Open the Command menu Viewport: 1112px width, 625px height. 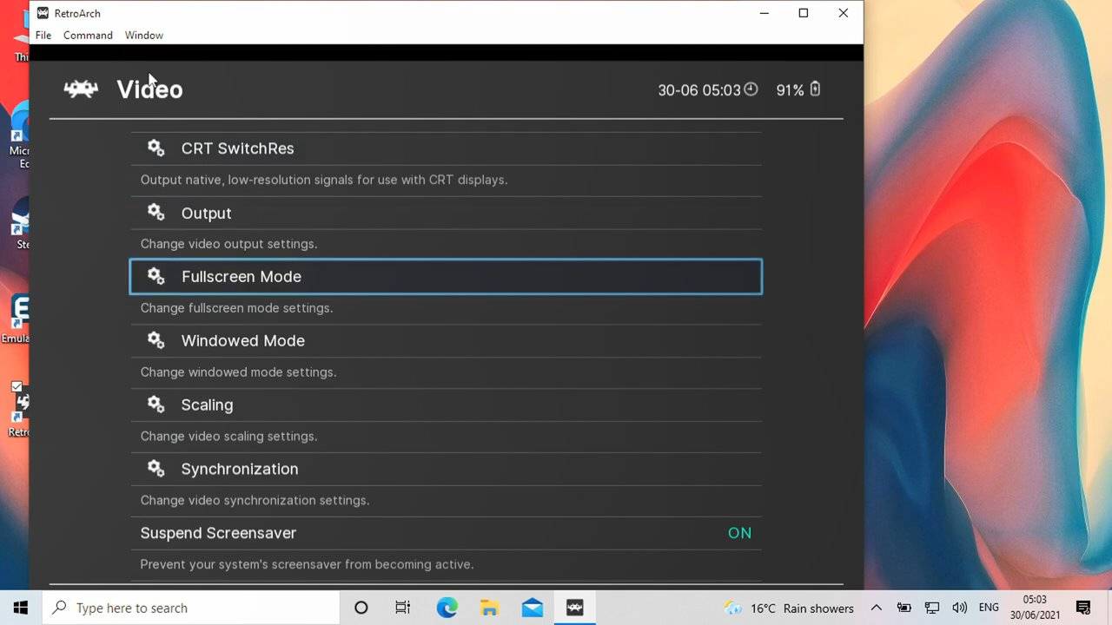(88, 36)
